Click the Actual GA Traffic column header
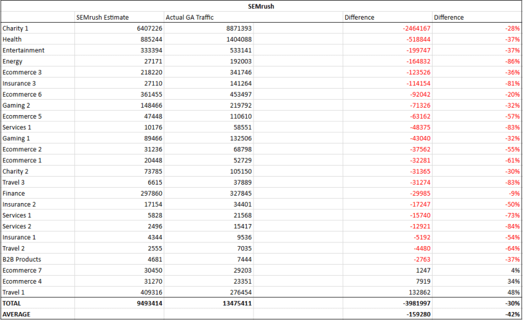Image resolution: width=523 pixels, height=320 pixels. point(209,17)
